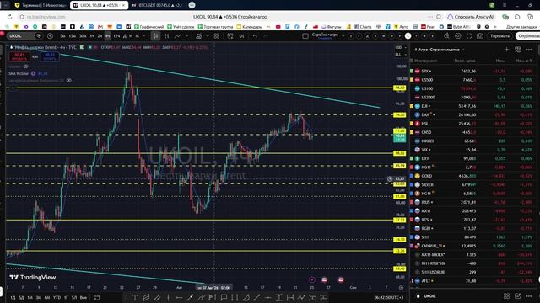Switch chart type to bars
The width and height of the screenshot is (540, 303).
coord(167,35)
